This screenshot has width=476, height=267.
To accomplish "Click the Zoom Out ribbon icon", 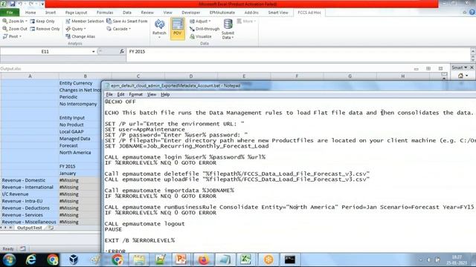I will click(x=5, y=29).
